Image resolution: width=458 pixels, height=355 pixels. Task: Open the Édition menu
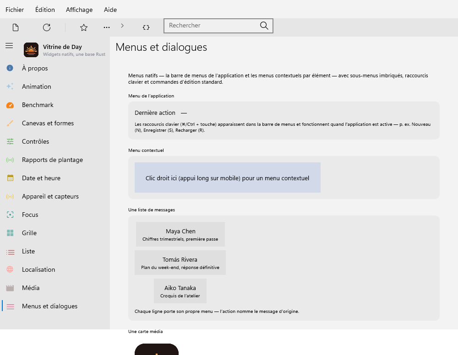(x=45, y=10)
